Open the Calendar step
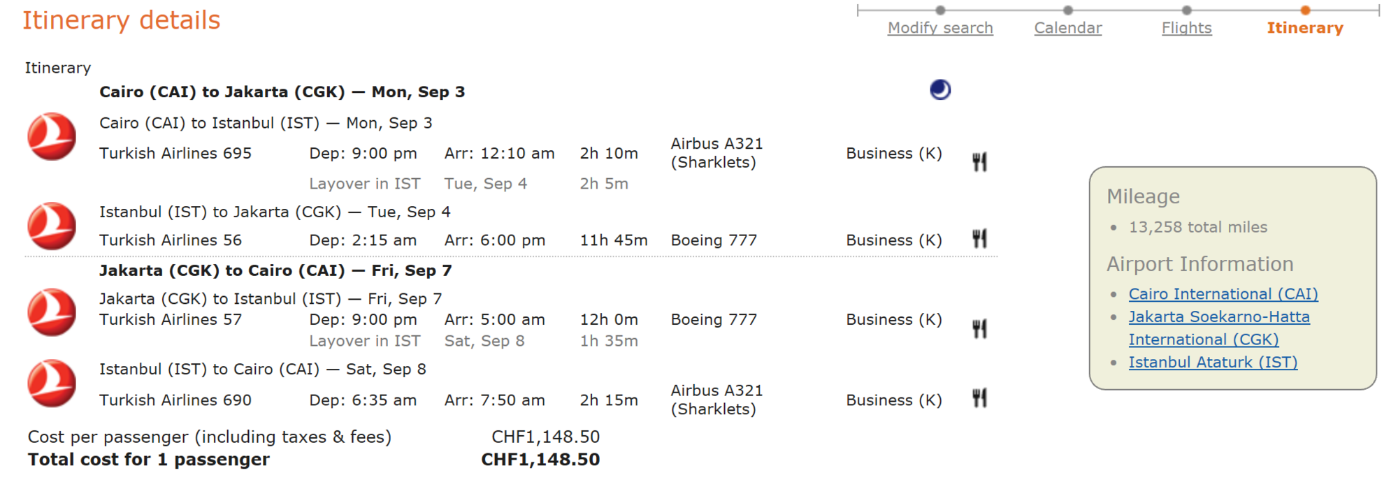 coord(1067,28)
